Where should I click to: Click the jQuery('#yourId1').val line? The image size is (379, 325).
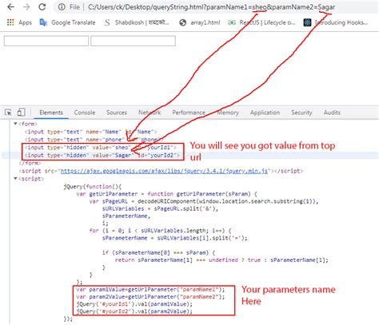coord(134,304)
